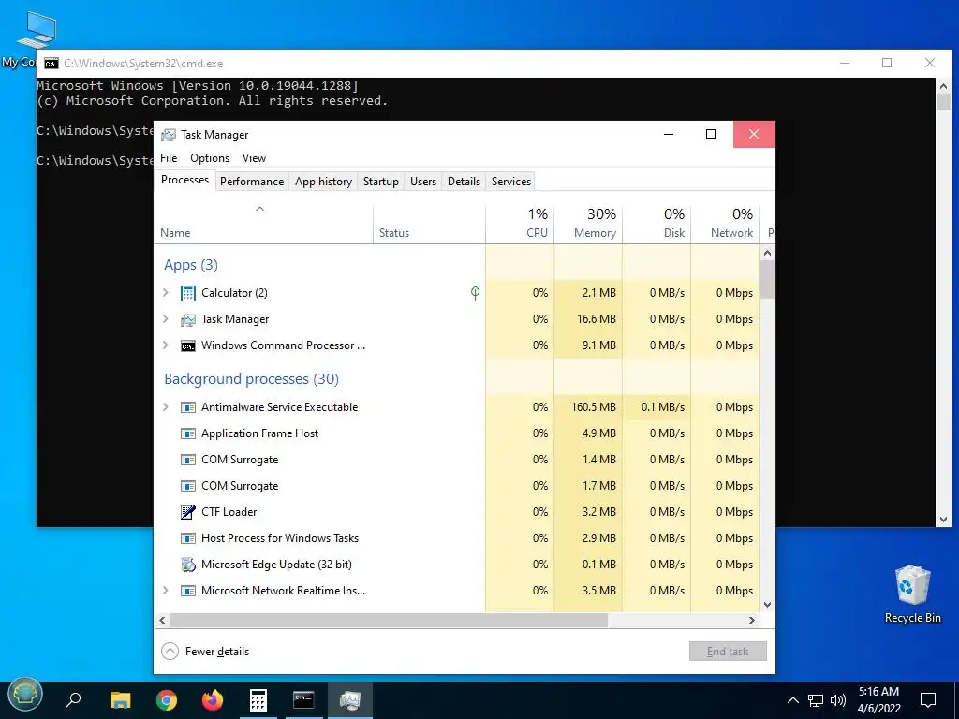The height and width of the screenshot is (719, 959).
Task: Click horizontal scrollbar right arrow in Task Manager
Action: coord(752,620)
